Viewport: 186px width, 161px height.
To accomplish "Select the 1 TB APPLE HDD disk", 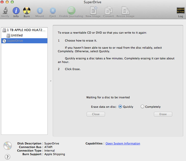I will pos(24,30).
